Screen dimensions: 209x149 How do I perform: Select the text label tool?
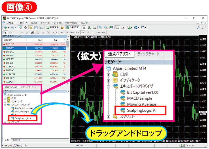(48, 33)
